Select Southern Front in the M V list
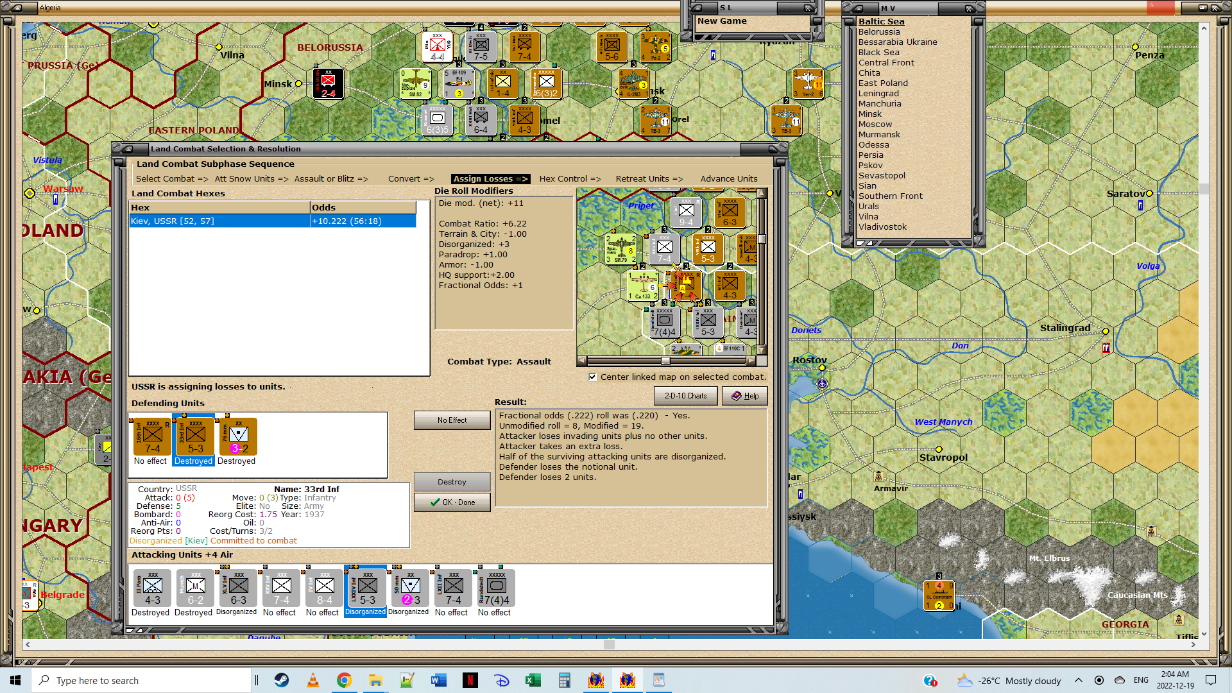Image resolution: width=1232 pixels, height=693 pixels. (x=891, y=196)
